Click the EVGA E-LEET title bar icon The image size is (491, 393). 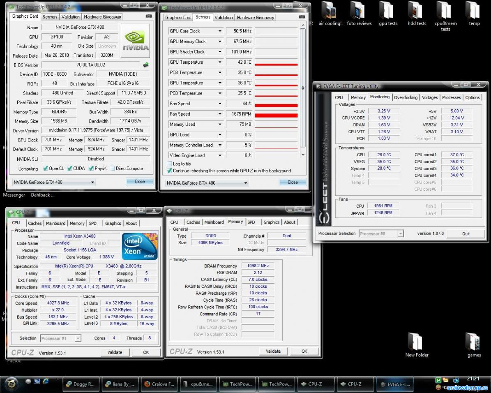(x=318, y=86)
